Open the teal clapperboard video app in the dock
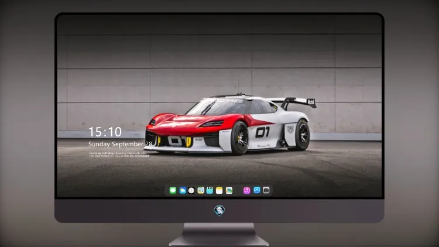This screenshot has height=247, width=439. [210, 190]
